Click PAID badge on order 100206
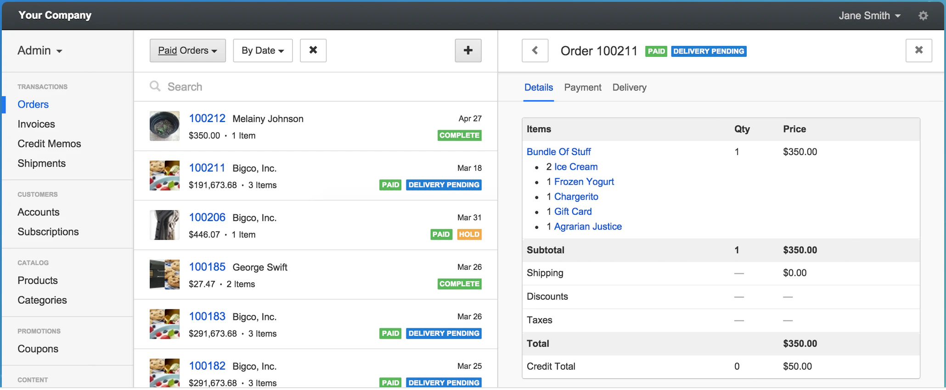The height and width of the screenshot is (390, 946). point(441,234)
